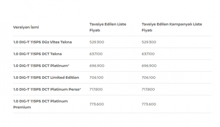Select the 696.900 campaign price in the last column
220x127 pixels.
click(149, 66)
